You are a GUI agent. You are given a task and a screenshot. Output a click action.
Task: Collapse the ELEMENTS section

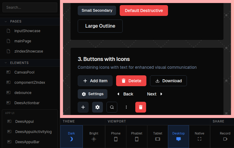click(x=6, y=63)
